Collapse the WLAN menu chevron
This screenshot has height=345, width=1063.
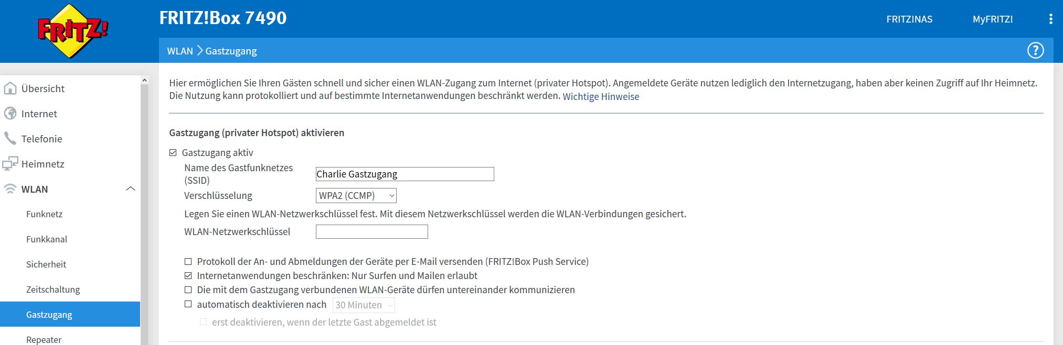pos(131,189)
